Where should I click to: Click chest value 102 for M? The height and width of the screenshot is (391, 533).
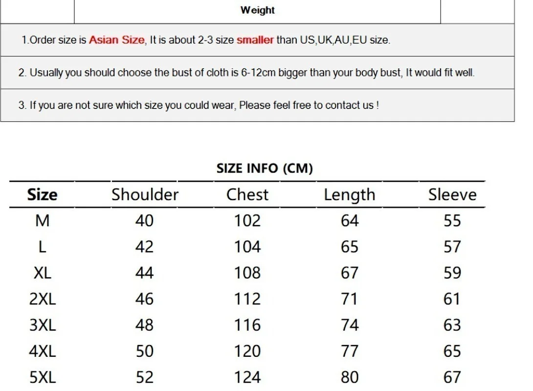pyautogui.click(x=247, y=221)
